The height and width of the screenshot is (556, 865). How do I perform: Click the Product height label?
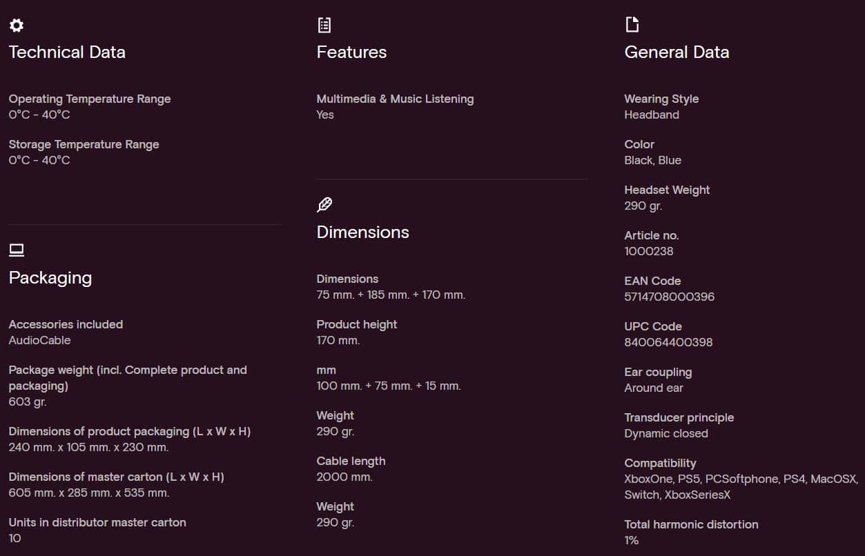357,324
